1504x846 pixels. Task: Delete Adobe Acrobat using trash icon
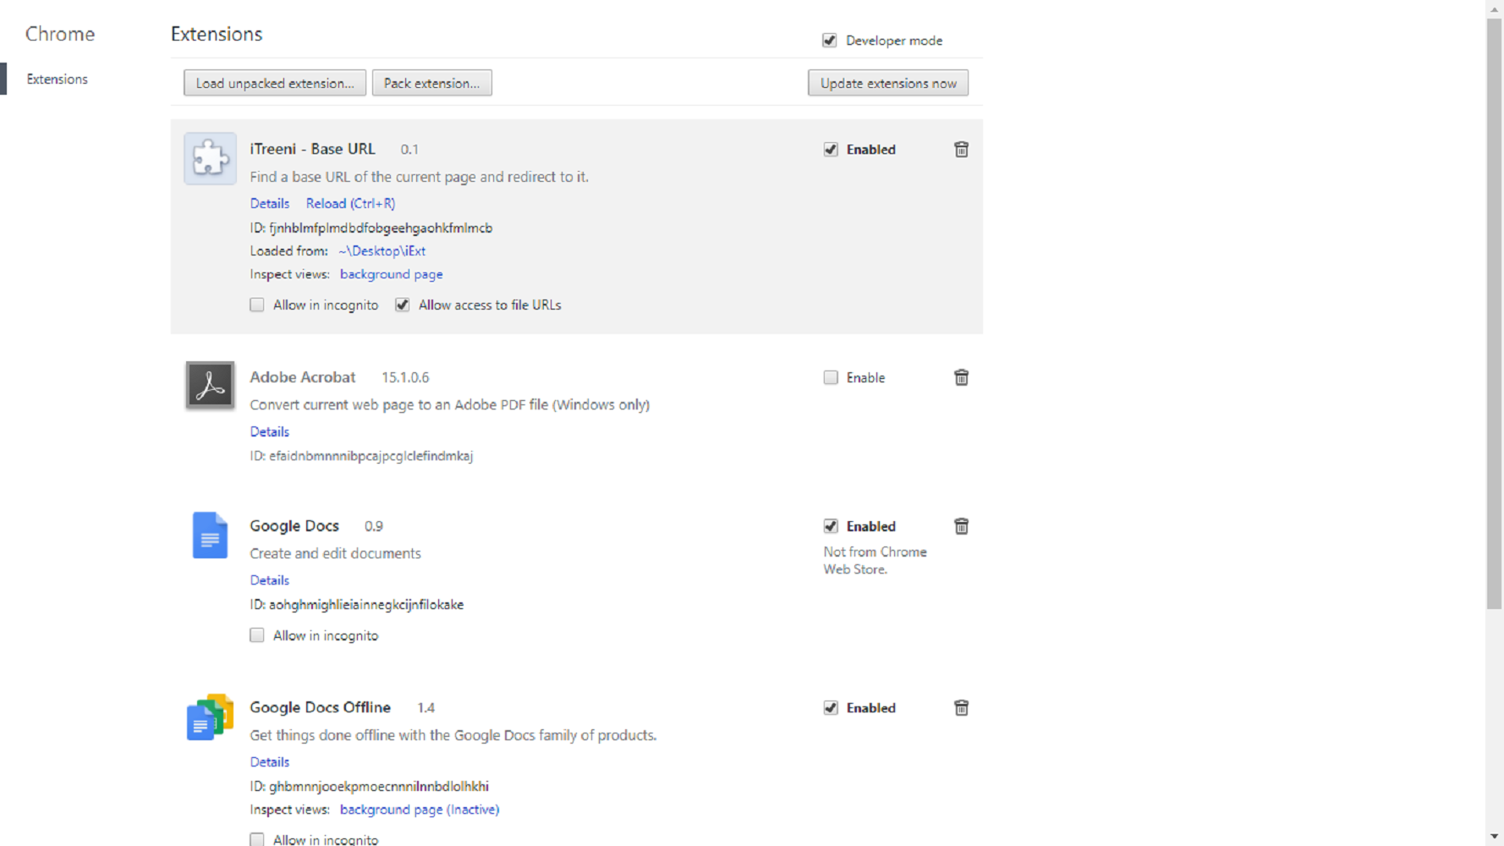tap(961, 377)
